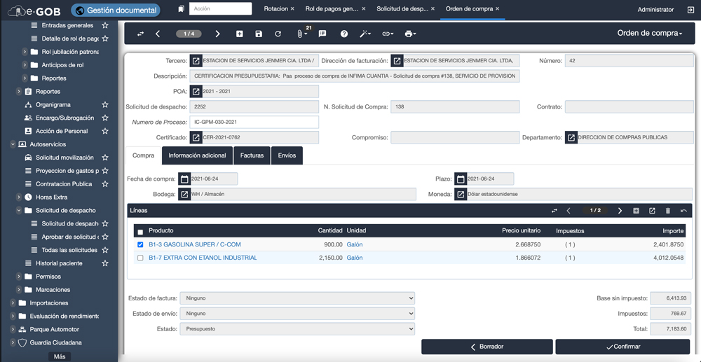The image size is (701, 362).
Task: Open the notes chat bubble icon
Action: tap(322, 34)
